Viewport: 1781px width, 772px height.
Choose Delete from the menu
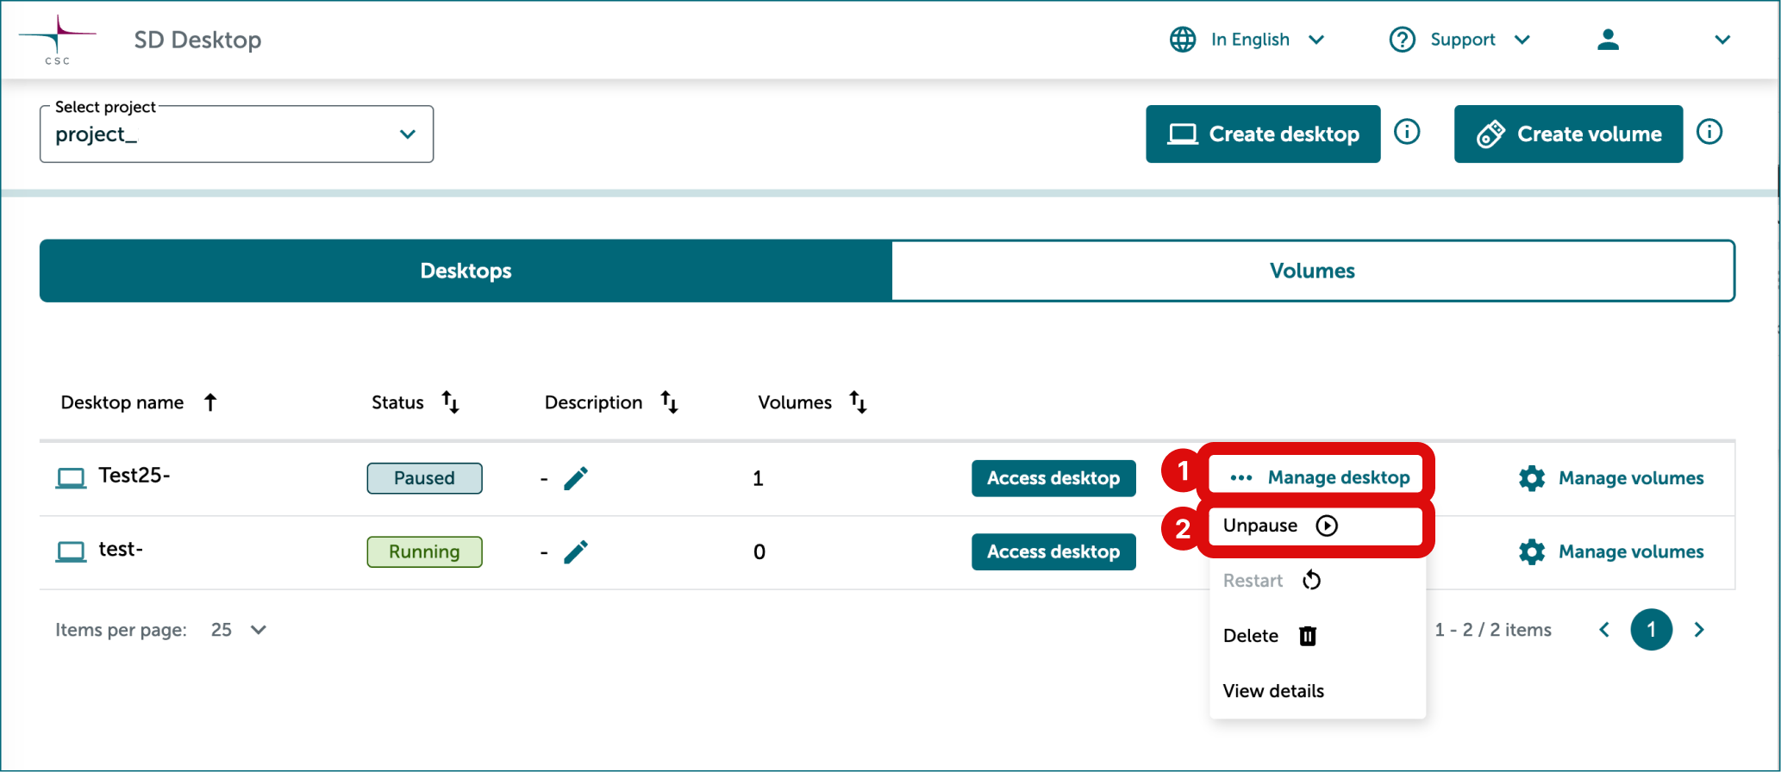1317,636
